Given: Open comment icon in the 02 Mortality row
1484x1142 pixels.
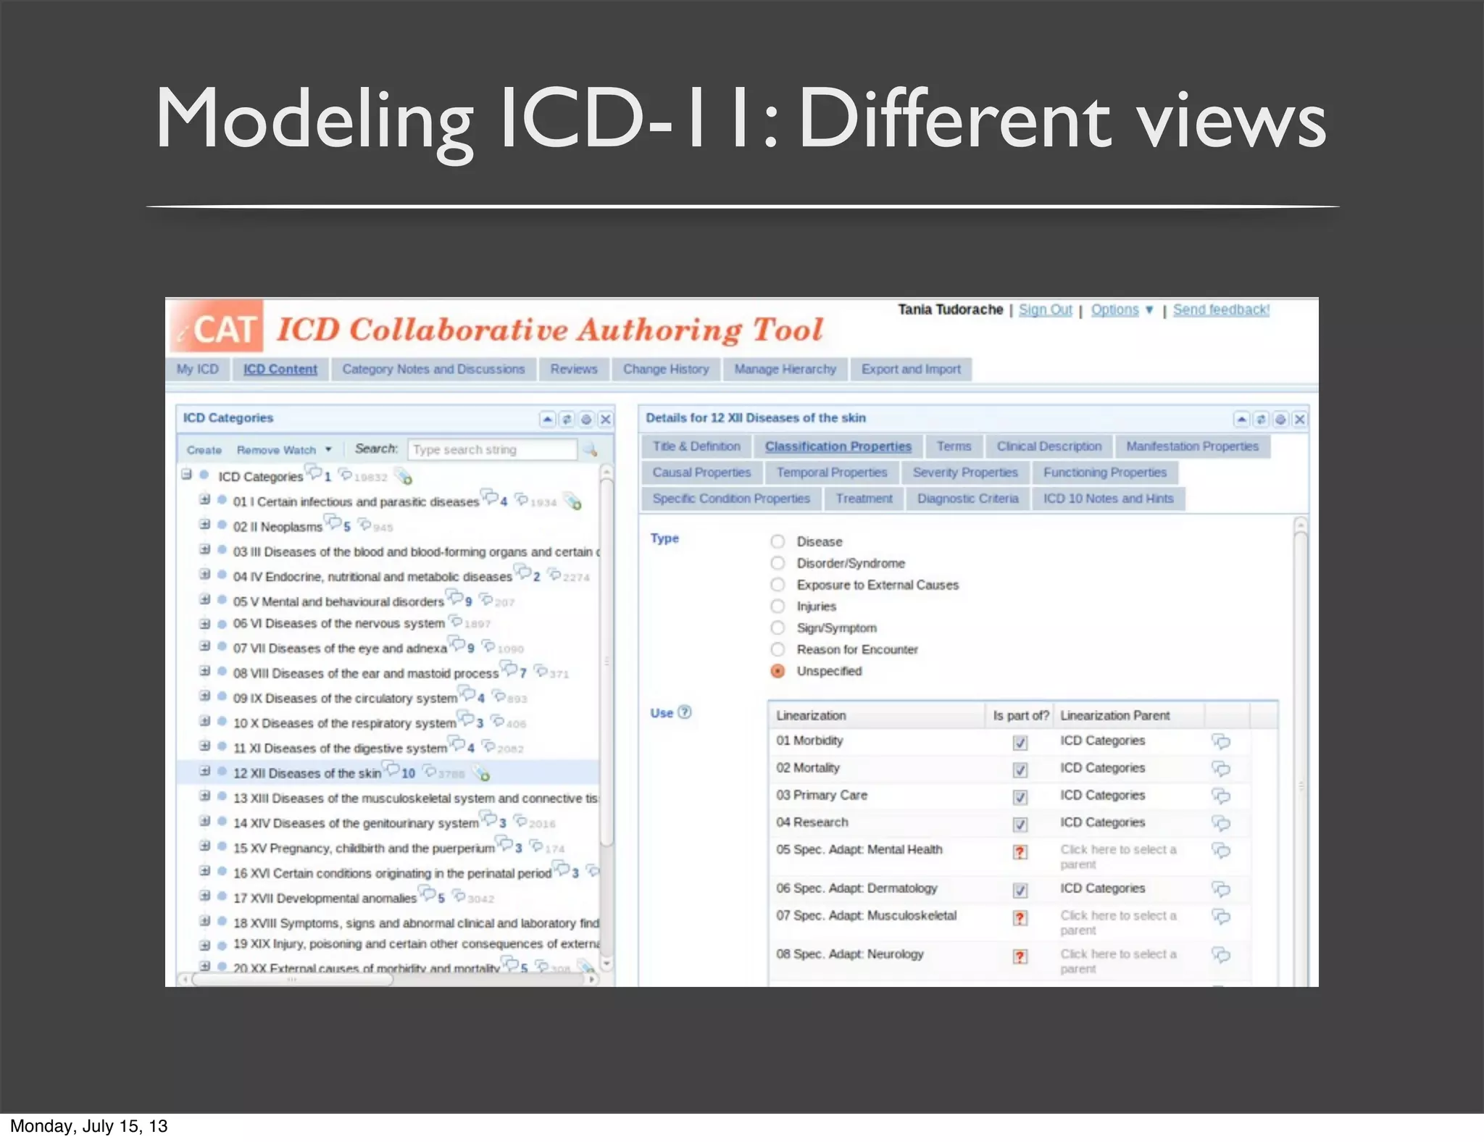Looking at the screenshot, I should (1221, 768).
